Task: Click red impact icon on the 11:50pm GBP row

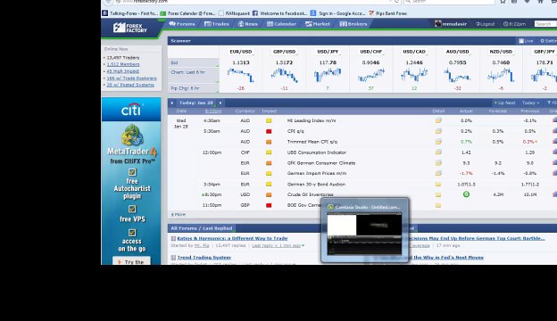Action: 269,205
